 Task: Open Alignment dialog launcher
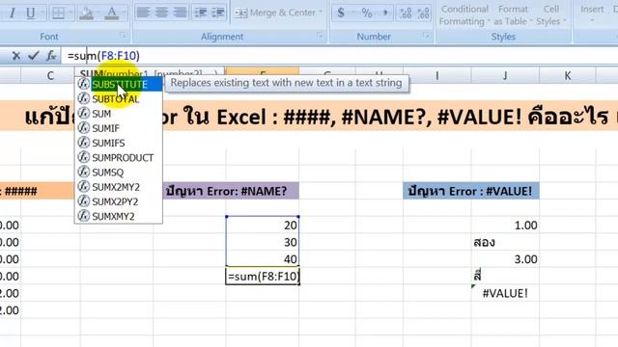point(320,36)
